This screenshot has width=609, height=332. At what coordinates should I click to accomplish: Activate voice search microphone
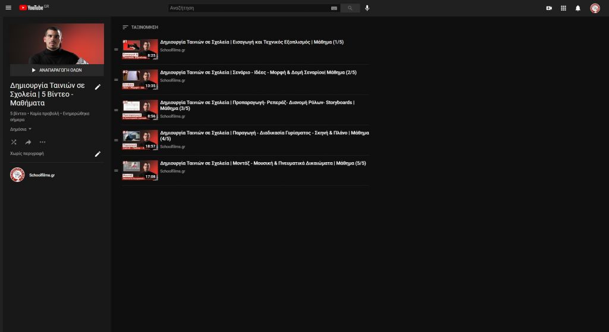[367, 8]
